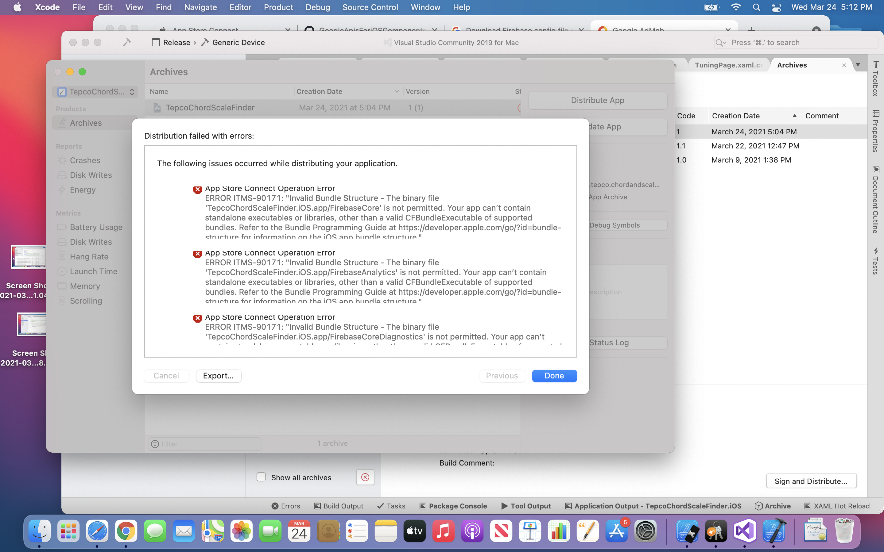Open Memory metrics
This screenshot has width=884, height=552.
(85, 286)
